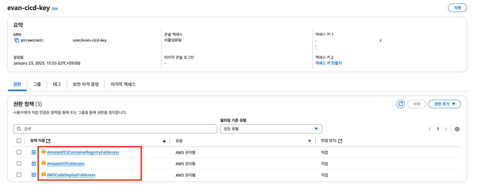Open the AmazonS3FullAccess policy link

[x=66, y=164]
